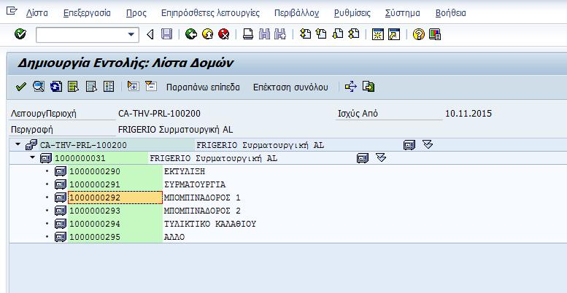The width and height of the screenshot is (567, 293).
Task: Open the command field dropdown arrow
Action: pos(131,35)
